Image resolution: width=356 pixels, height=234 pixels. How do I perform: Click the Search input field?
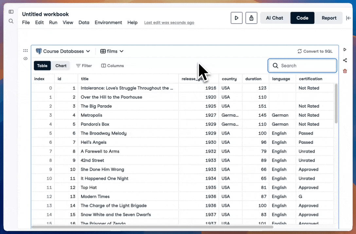coord(302,66)
